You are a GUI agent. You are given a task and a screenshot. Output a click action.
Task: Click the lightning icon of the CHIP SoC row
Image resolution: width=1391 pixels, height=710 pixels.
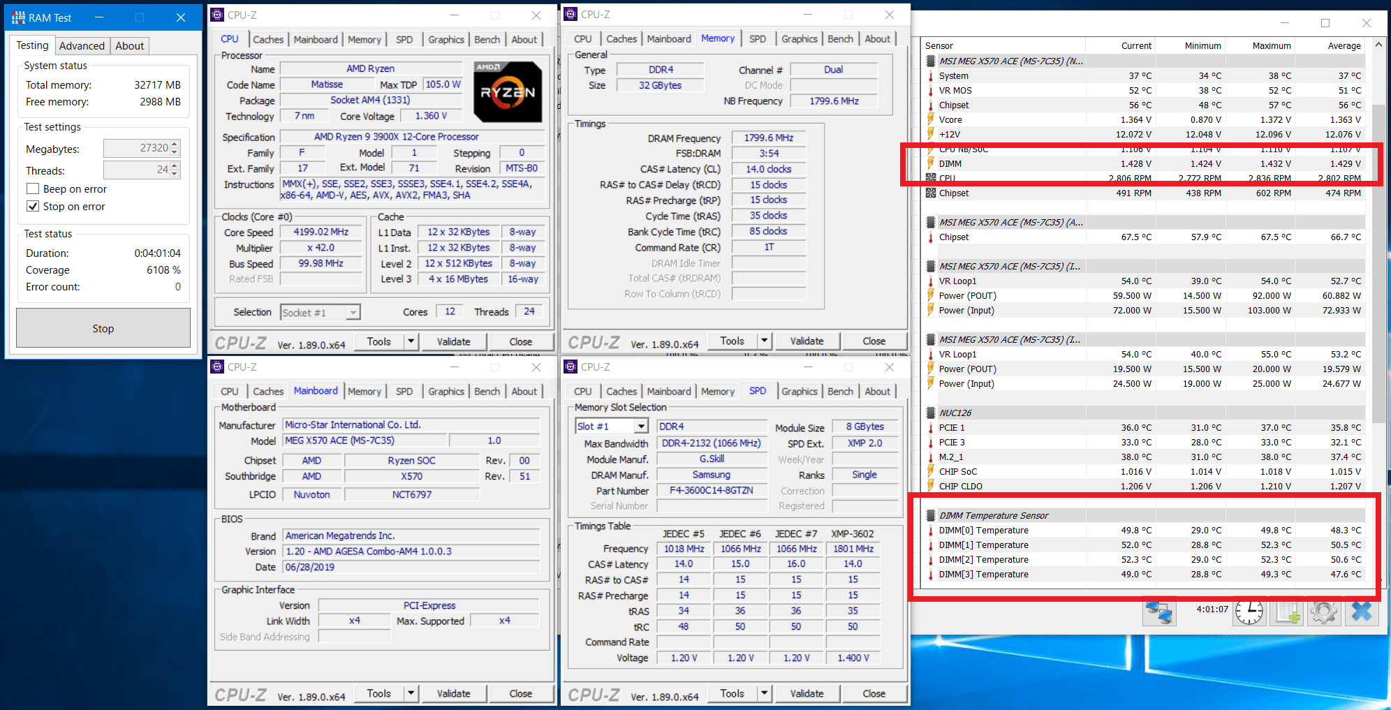coord(930,471)
